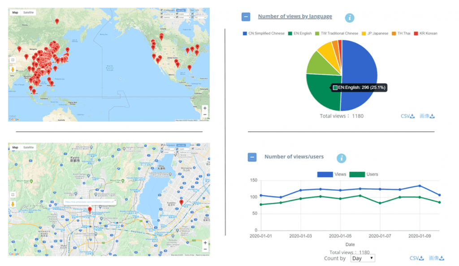459x266 pixels.
Task: Zoom in on the world map
Action: (205, 108)
